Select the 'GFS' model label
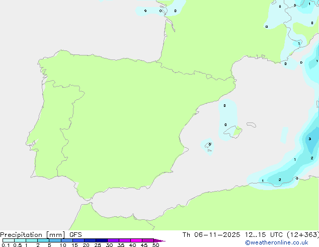The width and height of the screenshot is (319, 247). (75, 235)
